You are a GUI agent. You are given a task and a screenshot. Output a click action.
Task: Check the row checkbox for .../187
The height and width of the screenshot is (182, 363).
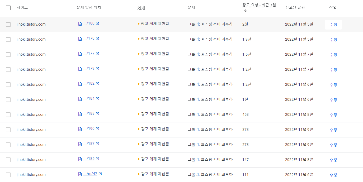(8, 145)
